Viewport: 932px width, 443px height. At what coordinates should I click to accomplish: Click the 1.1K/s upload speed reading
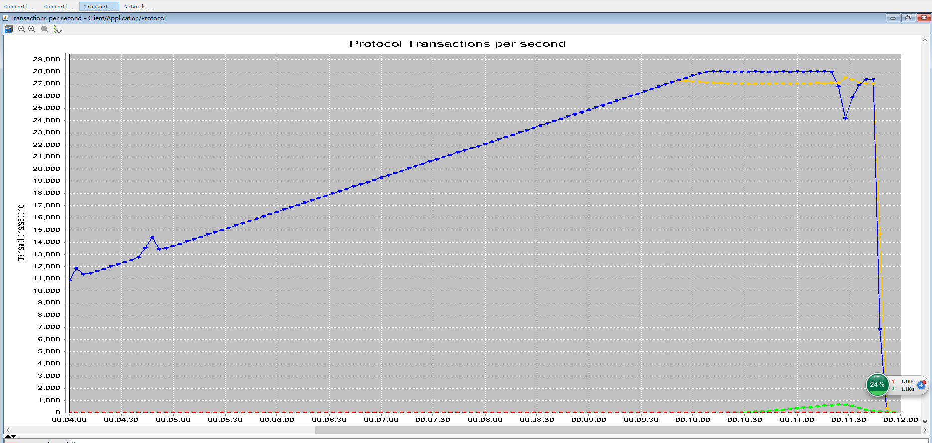coord(907,381)
